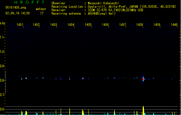Click the 1436 time axis label

105,25
